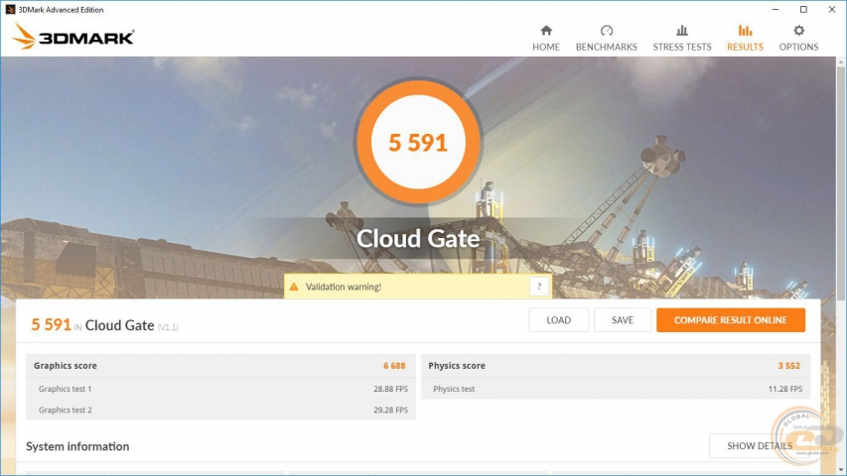
Task: Minimize the 3DMark window
Action: (774, 9)
